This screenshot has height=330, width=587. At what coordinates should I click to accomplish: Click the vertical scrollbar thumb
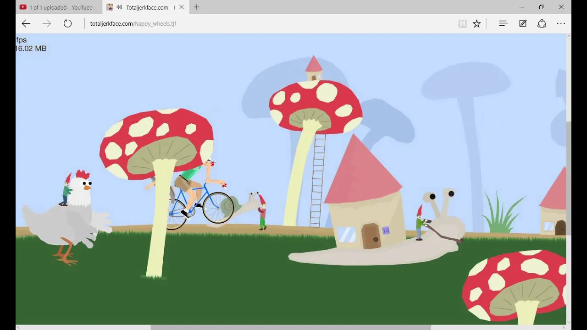pos(569,179)
